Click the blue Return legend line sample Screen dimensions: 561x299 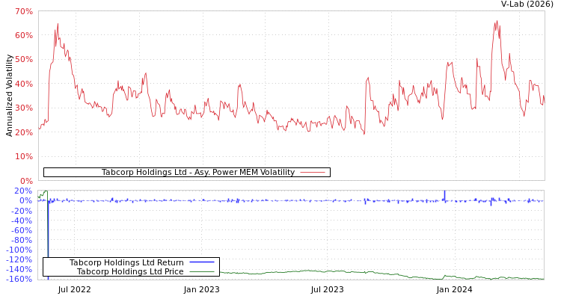coord(202,262)
